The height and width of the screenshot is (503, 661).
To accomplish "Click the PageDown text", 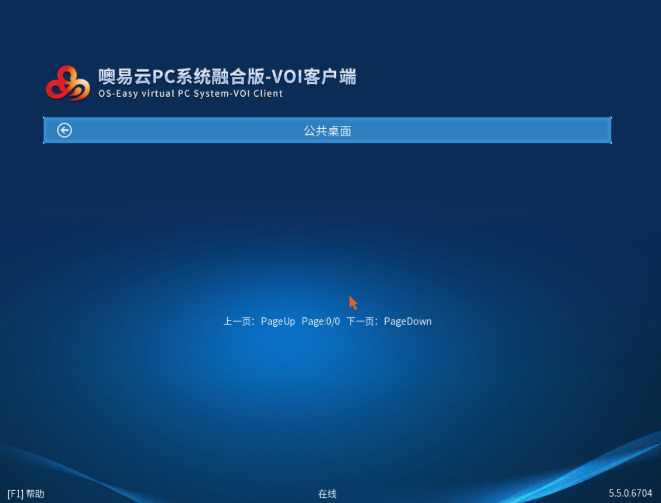I will point(407,322).
